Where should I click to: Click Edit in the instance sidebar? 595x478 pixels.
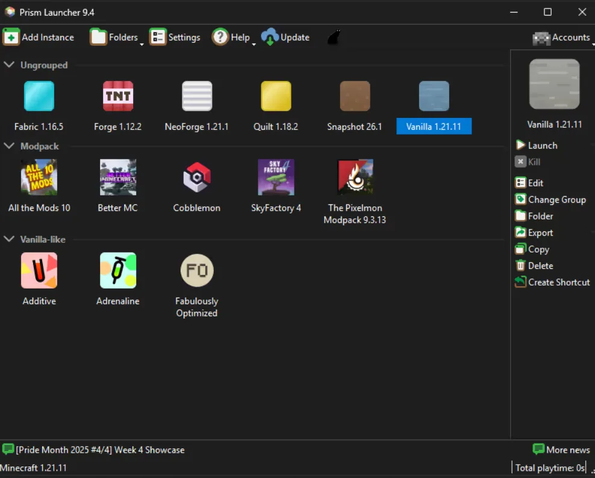529,183
